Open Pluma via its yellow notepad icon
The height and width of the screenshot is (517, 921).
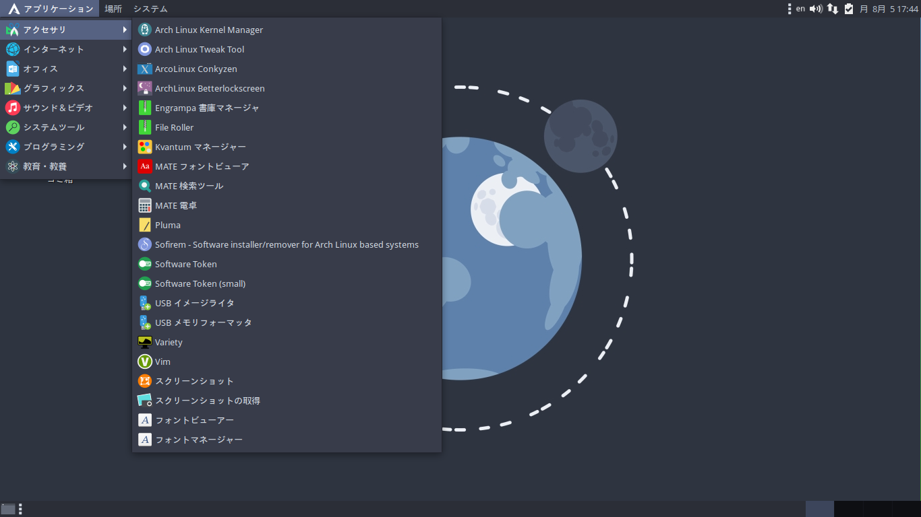[x=144, y=225]
